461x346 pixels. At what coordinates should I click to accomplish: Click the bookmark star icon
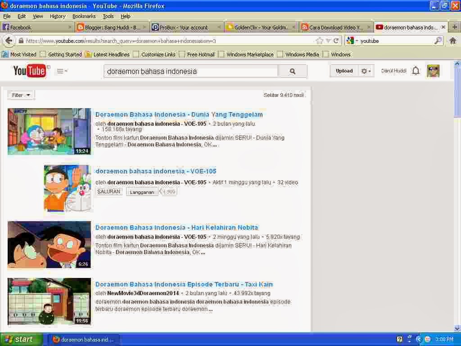click(319, 41)
